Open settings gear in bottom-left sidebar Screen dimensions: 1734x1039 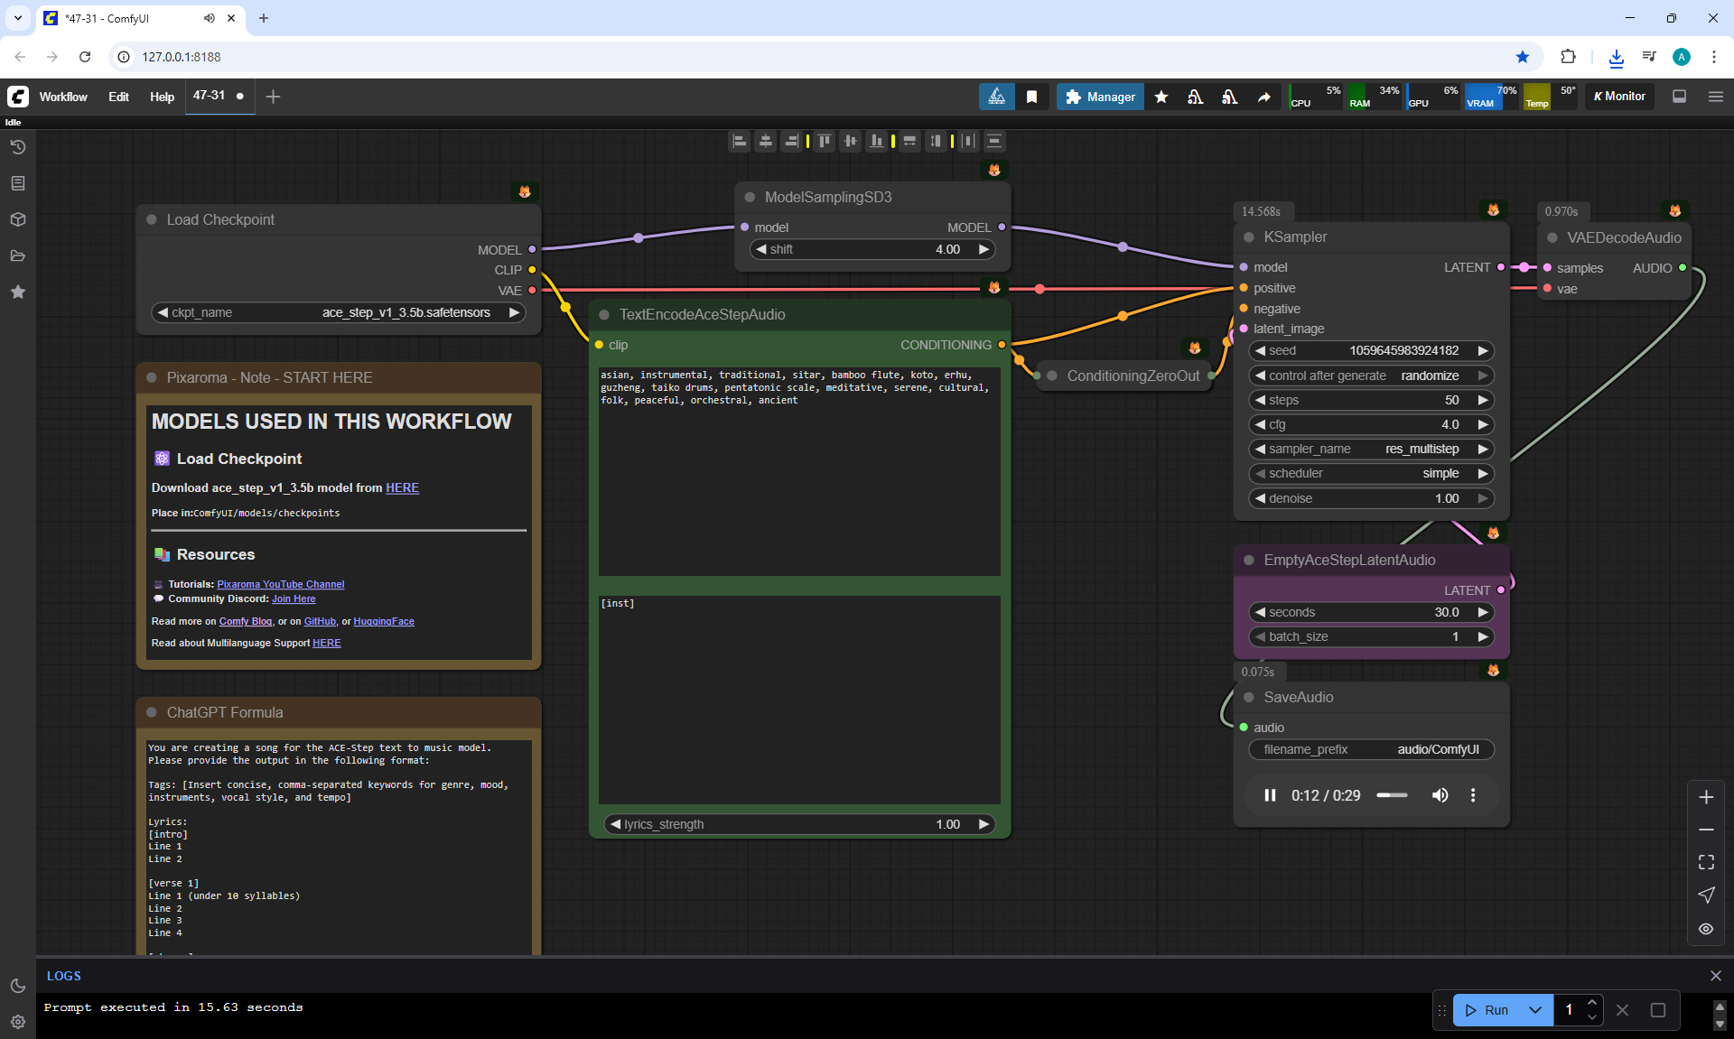pos(17,1022)
